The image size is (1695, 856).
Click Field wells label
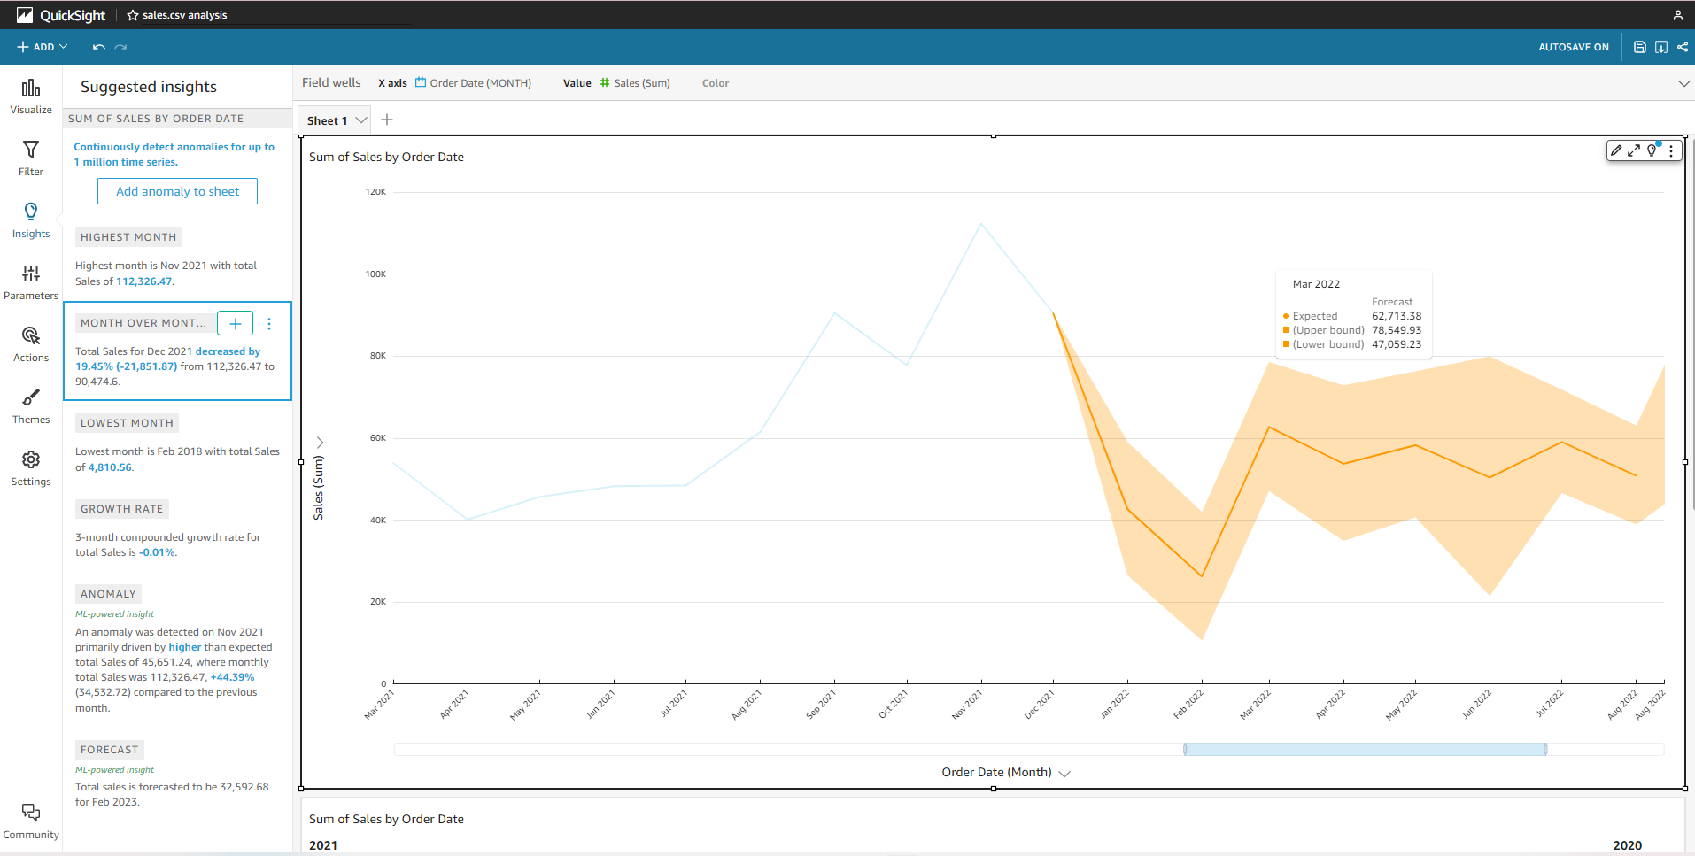[x=331, y=82]
